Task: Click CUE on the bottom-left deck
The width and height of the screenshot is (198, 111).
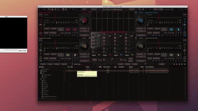Action: 68,55
